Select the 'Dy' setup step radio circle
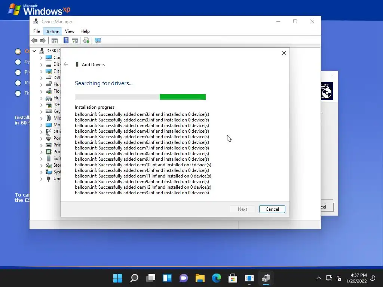Screen dimensions: 383x287 point(18,62)
